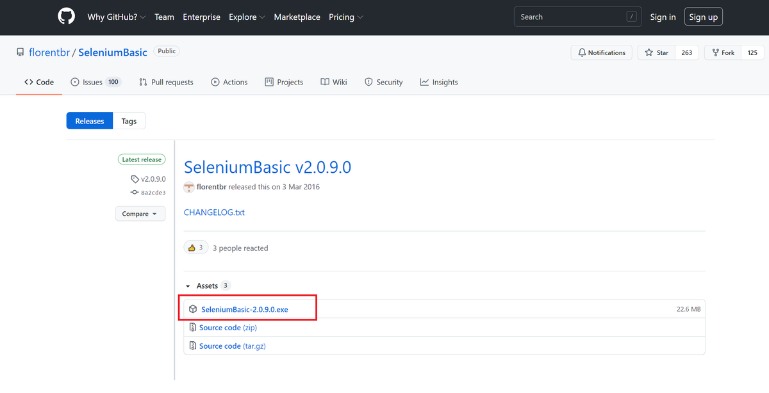
Task: Add a thumbs up reaction to the release
Action: click(196, 248)
